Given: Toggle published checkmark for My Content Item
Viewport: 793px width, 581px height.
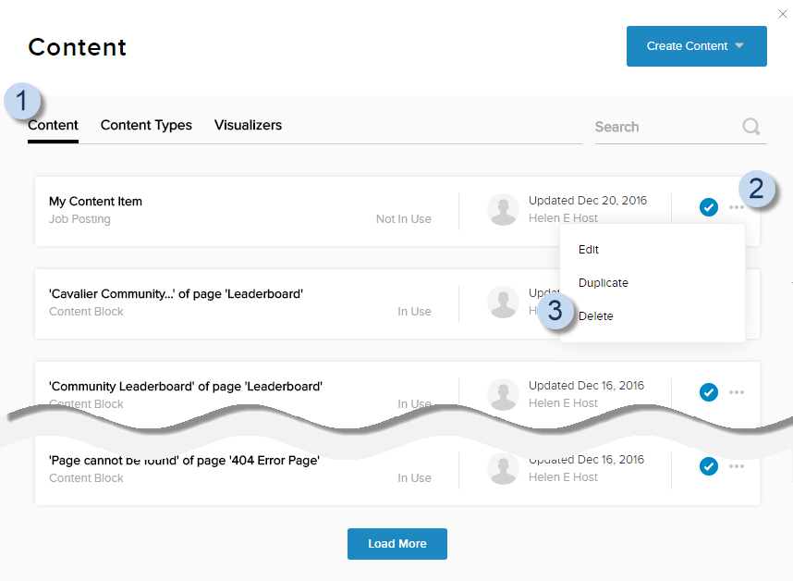Looking at the screenshot, I should [x=709, y=207].
